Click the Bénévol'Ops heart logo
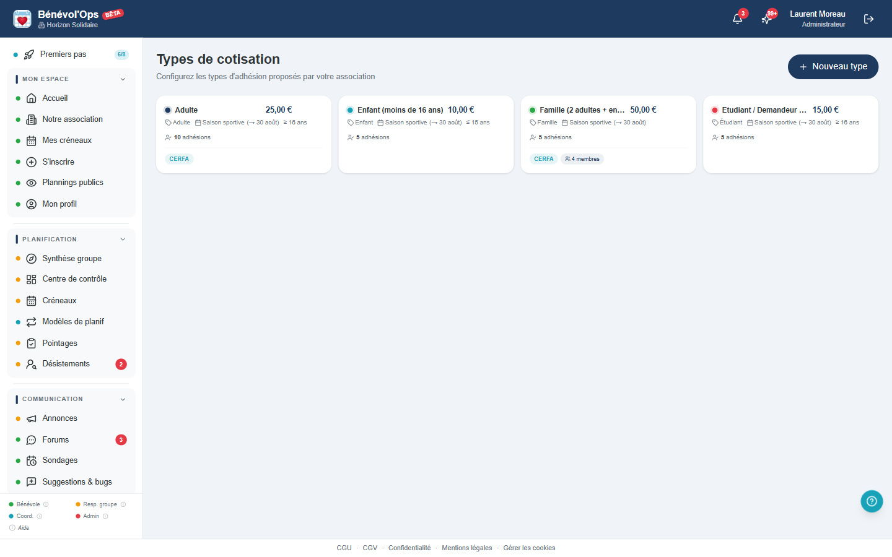The height and width of the screenshot is (557, 892). point(22,19)
